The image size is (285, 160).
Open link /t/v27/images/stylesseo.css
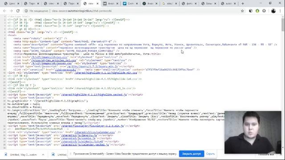pos(52,63)
